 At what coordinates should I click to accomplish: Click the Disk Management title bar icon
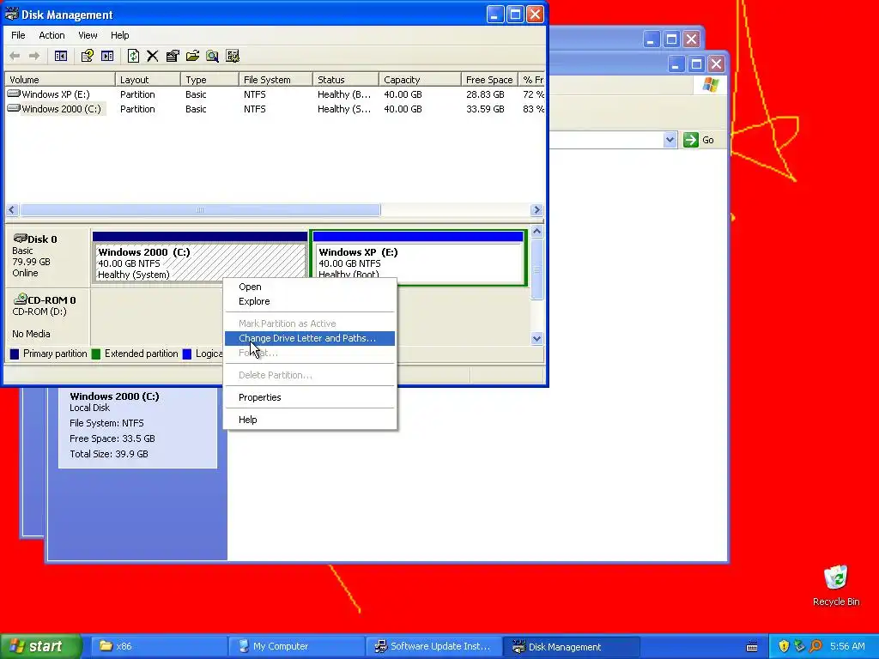11,14
